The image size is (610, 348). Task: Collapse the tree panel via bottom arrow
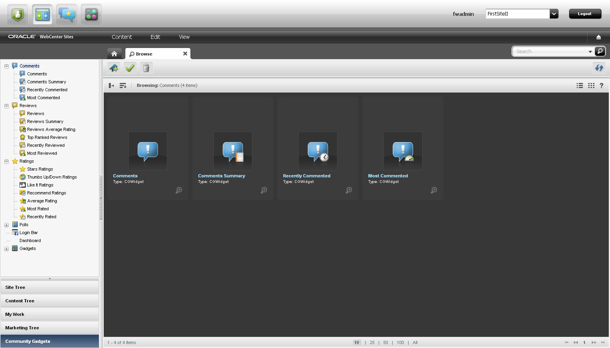(50, 279)
